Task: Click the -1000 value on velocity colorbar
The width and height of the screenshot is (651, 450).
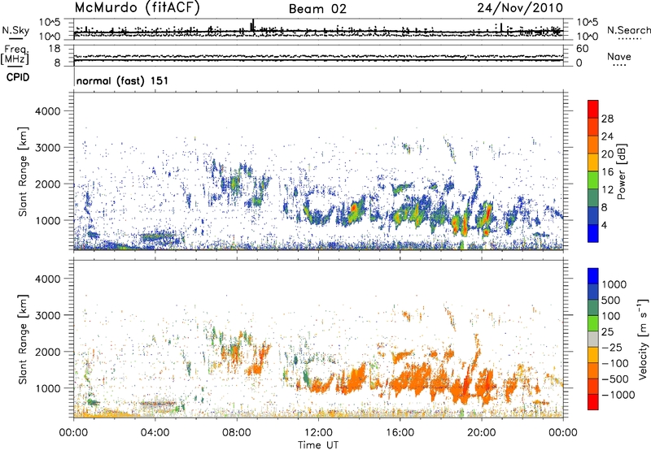Action: [618, 395]
